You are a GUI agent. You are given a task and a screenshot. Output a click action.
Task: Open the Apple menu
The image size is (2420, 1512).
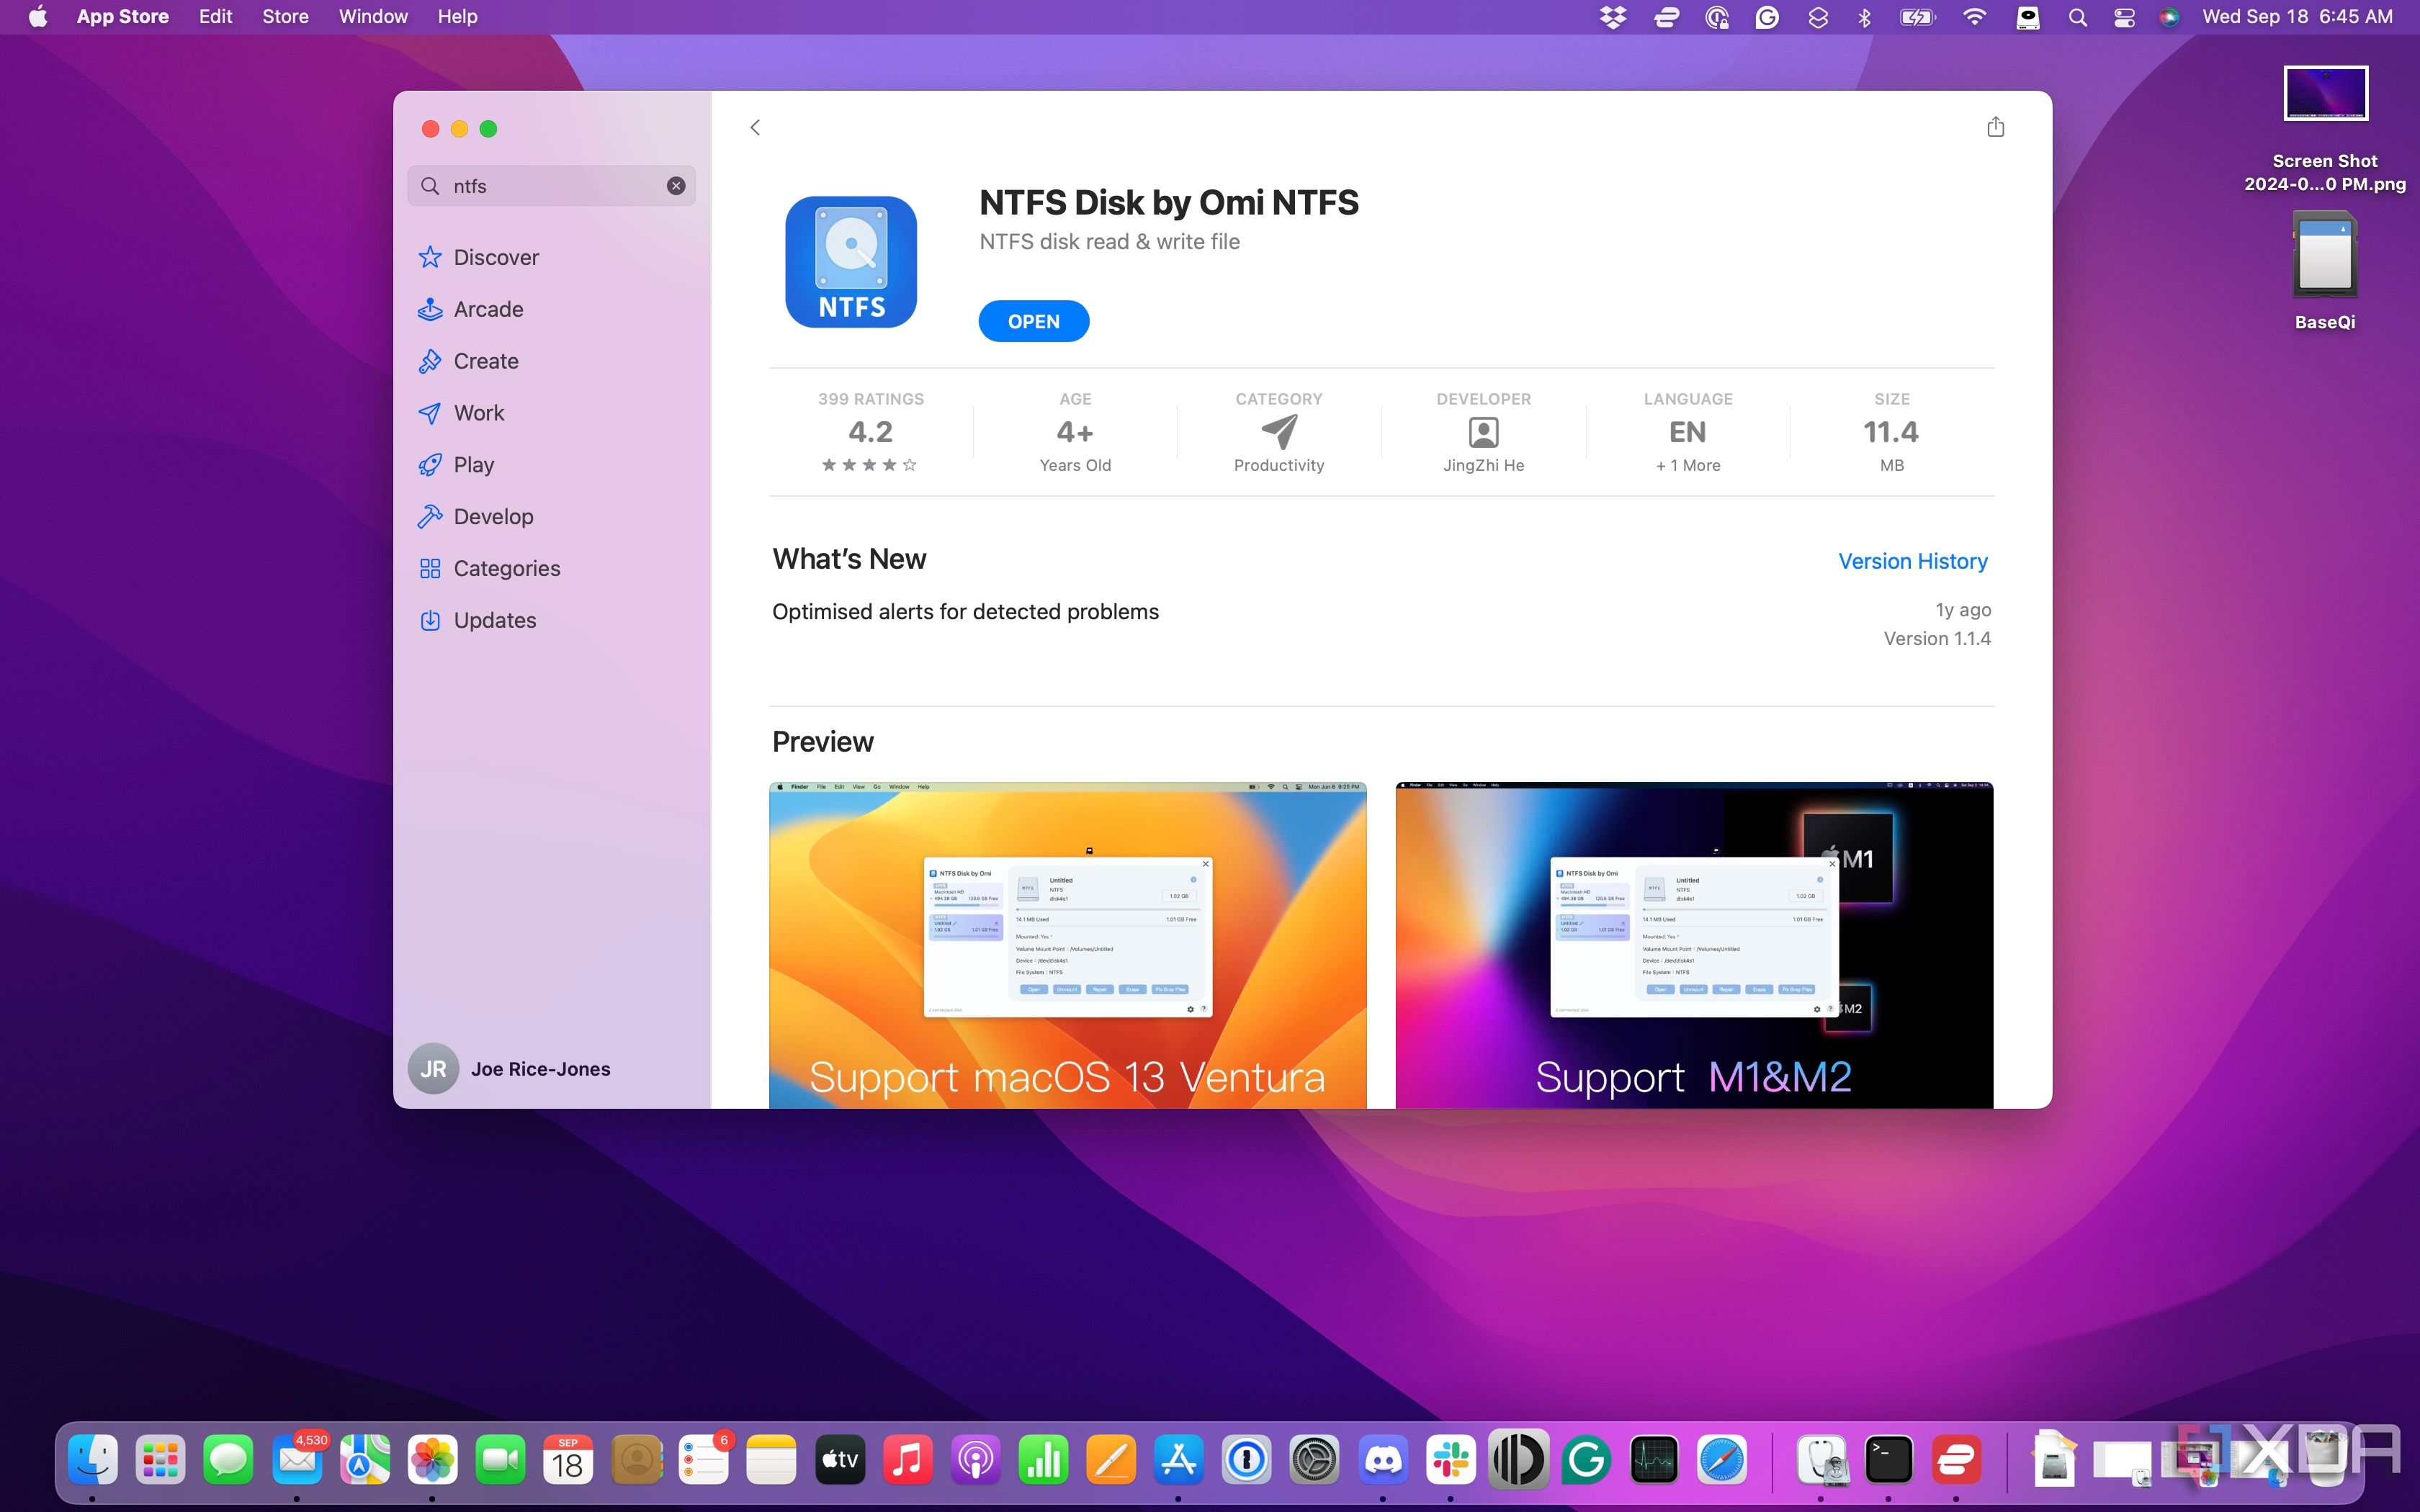tap(38, 17)
